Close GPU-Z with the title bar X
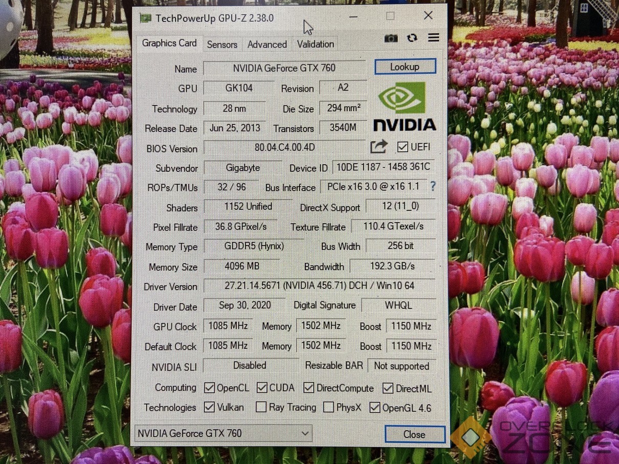 pos(428,16)
